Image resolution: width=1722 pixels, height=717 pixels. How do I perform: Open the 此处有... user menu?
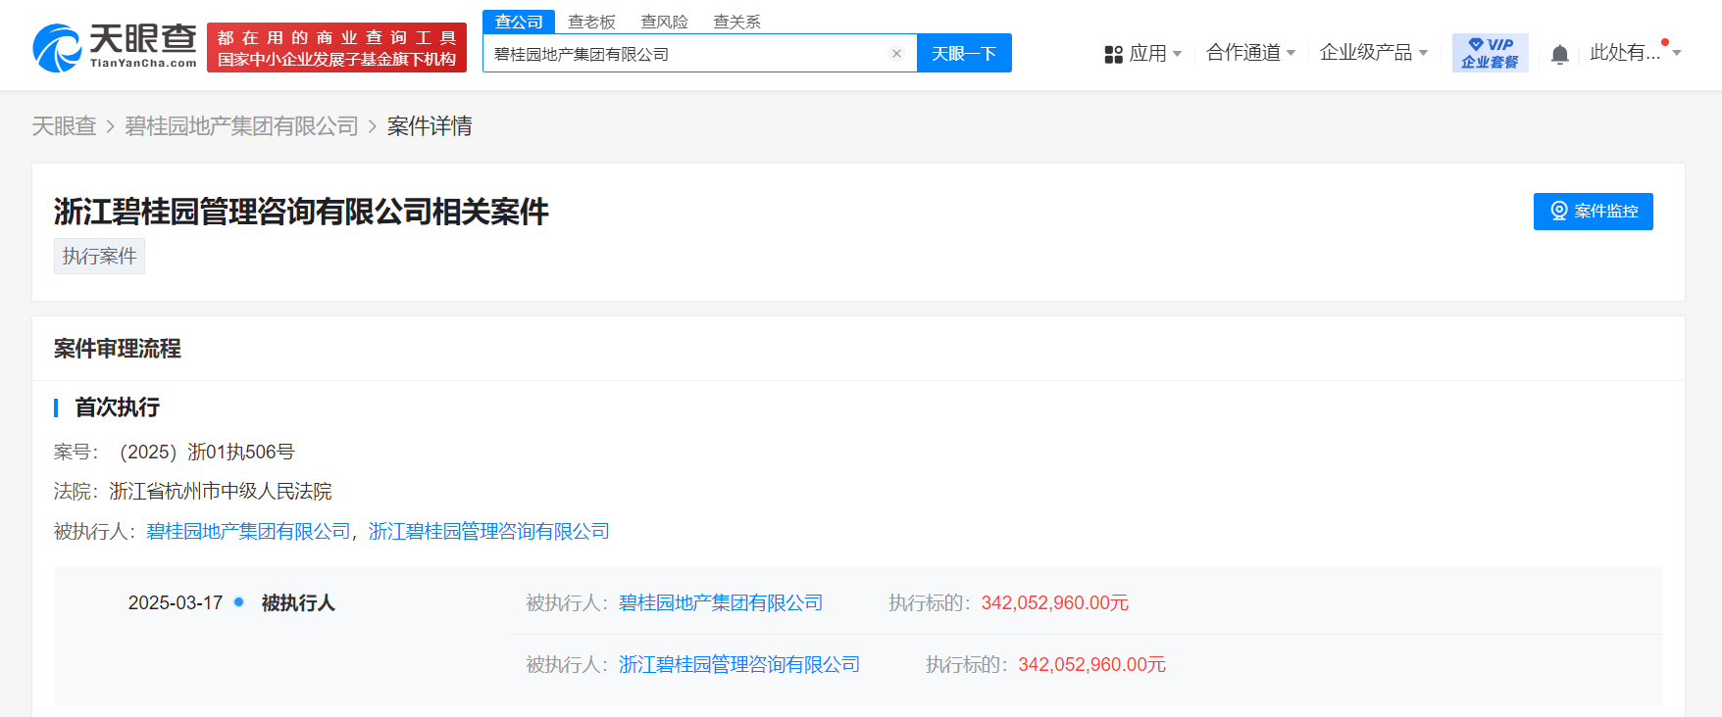pos(1625,53)
